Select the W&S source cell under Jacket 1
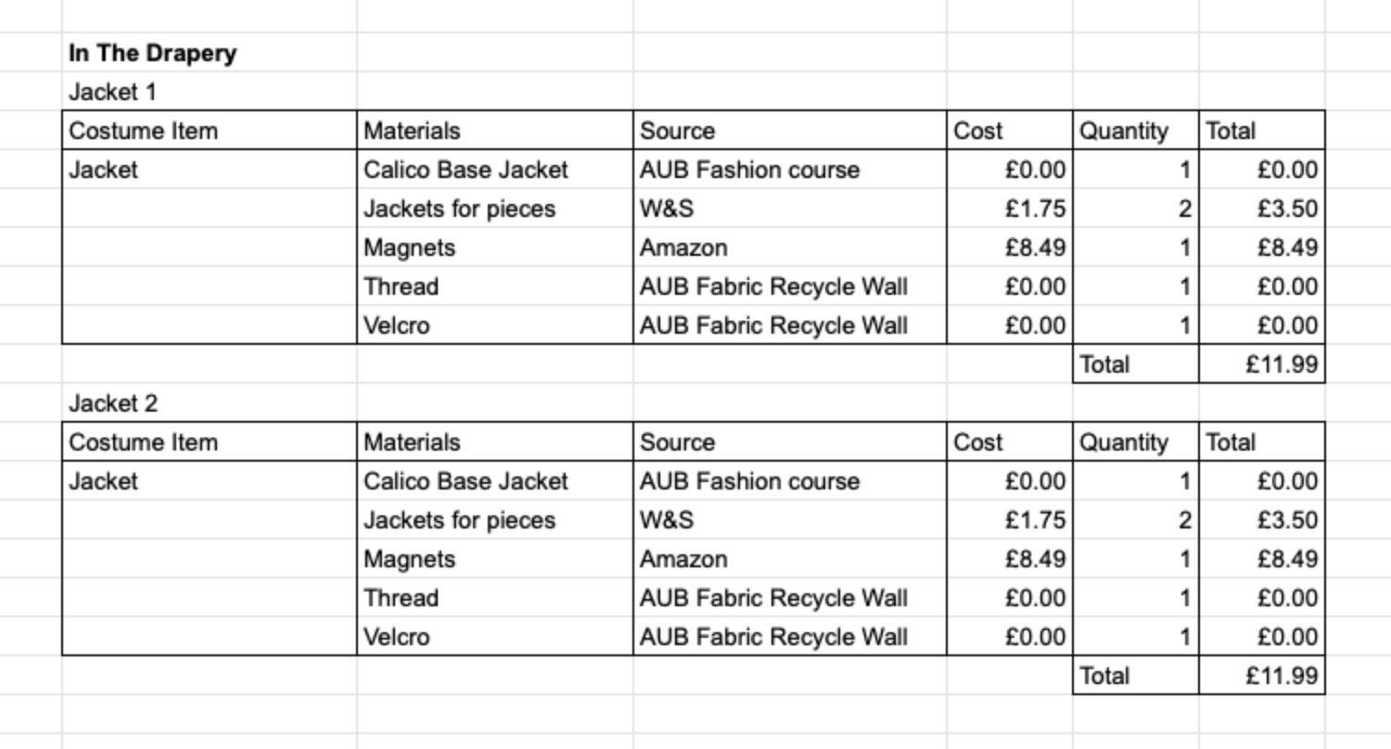 point(667,209)
